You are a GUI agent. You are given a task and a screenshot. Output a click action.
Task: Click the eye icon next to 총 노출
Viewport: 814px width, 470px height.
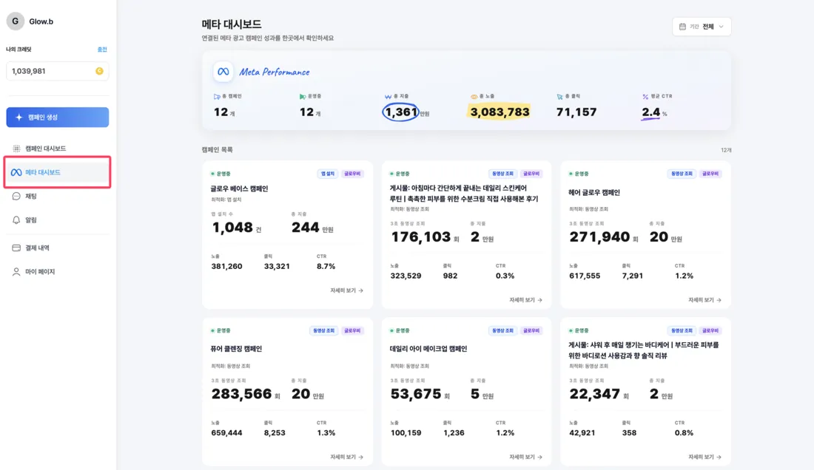(474, 96)
